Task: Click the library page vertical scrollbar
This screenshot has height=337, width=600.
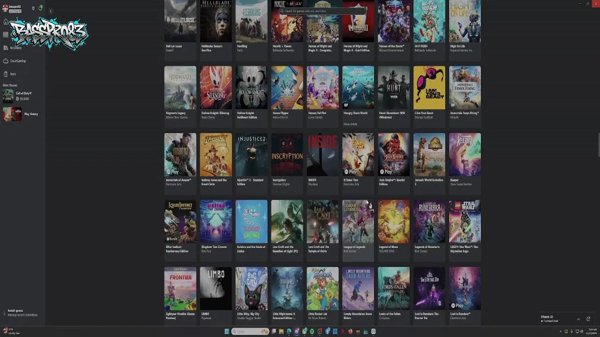Action: pos(598,145)
